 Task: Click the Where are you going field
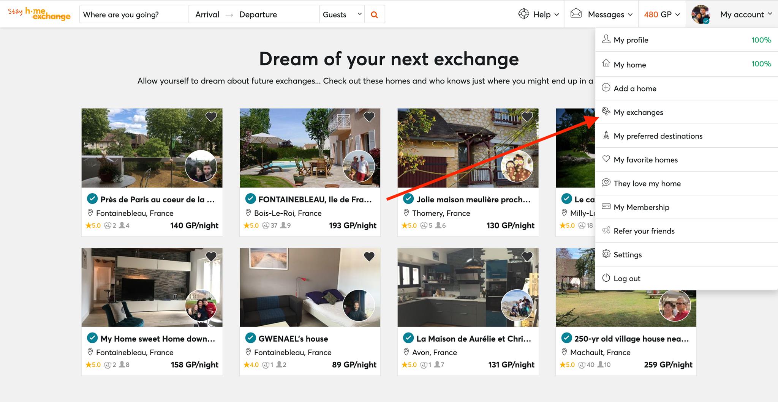(134, 14)
